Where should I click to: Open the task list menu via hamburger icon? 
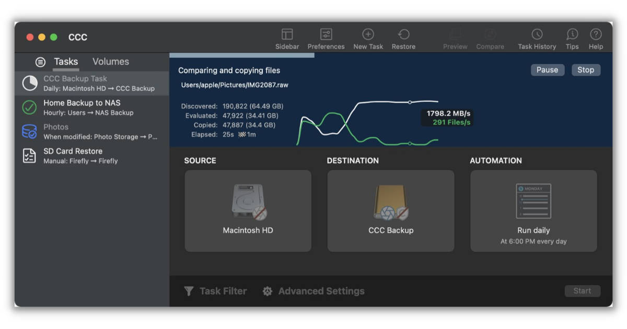(x=41, y=62)
